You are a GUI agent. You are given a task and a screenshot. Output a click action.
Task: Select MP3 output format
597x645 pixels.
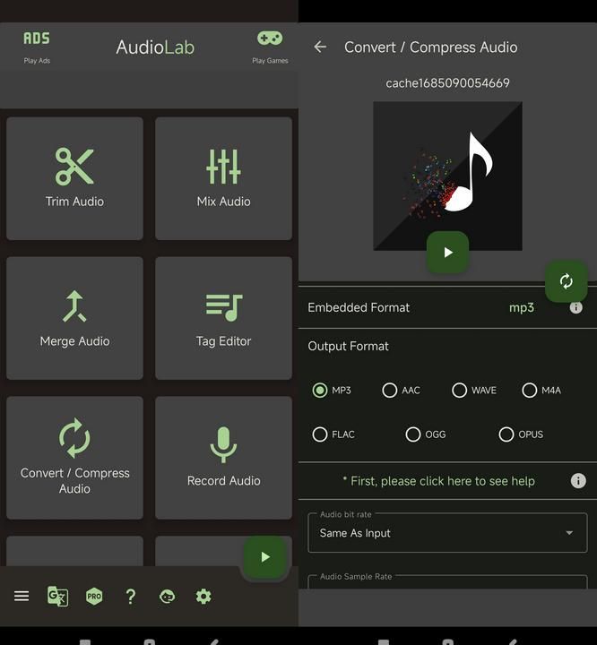332,390
